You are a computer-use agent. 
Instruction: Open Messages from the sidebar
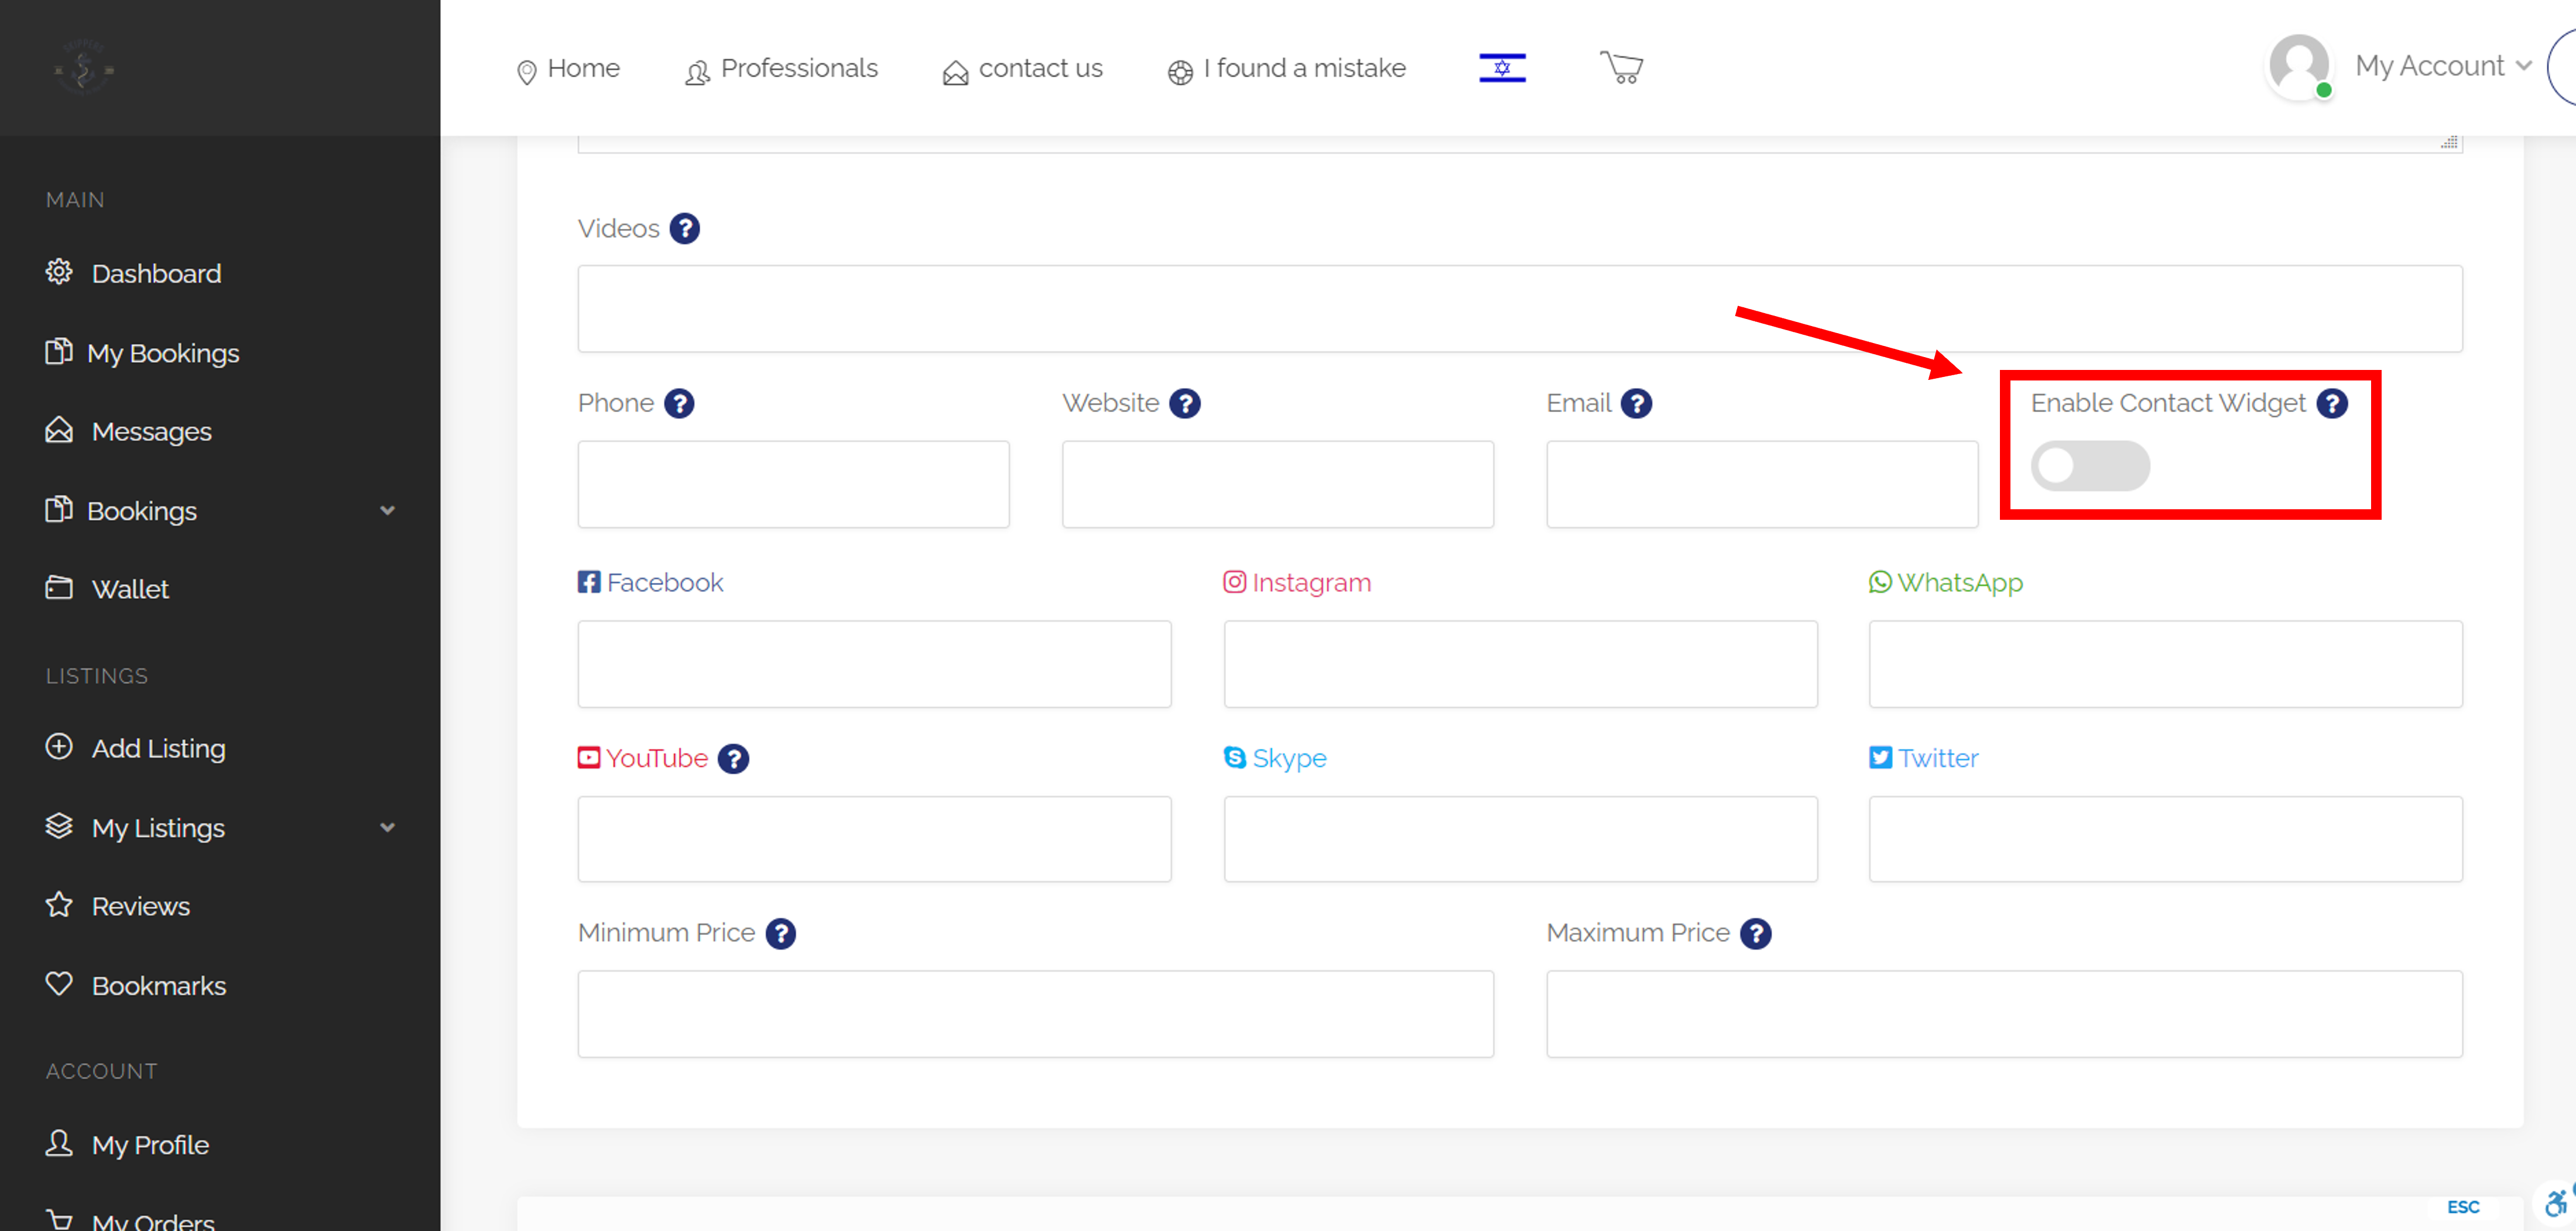coord(151,431)
